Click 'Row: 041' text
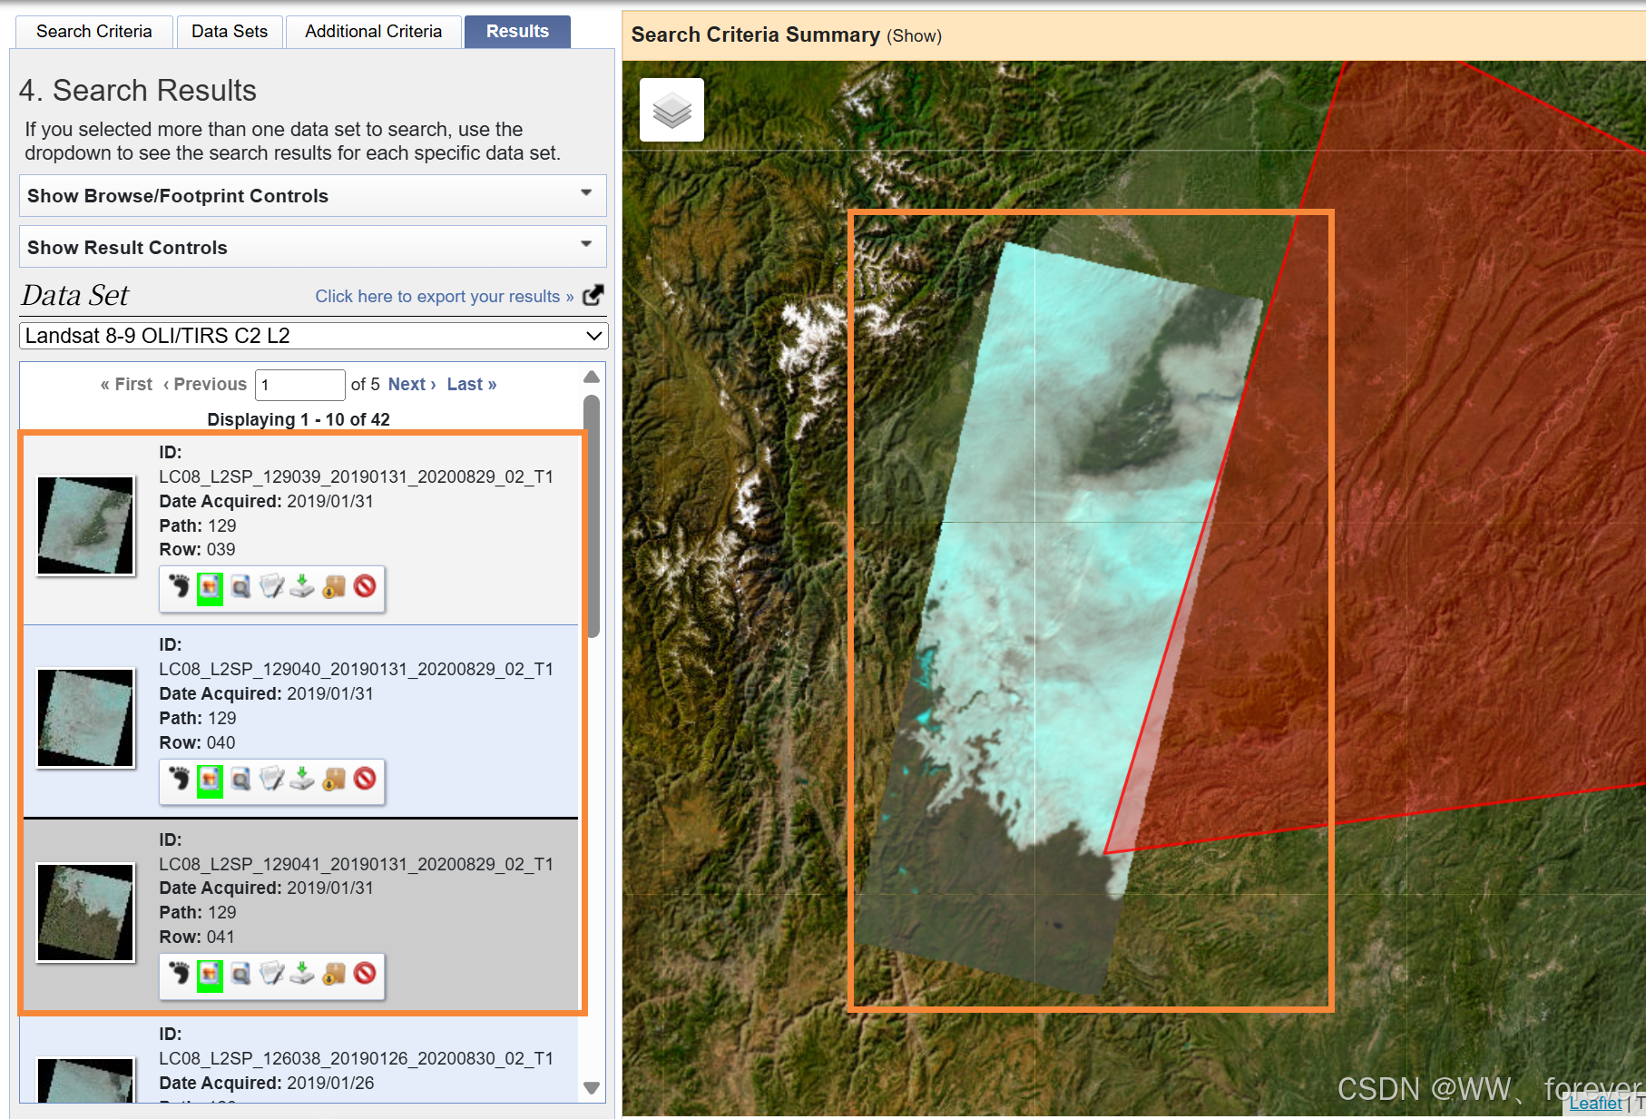Viewport: 1646px width, 1119px height. [197, 937]
